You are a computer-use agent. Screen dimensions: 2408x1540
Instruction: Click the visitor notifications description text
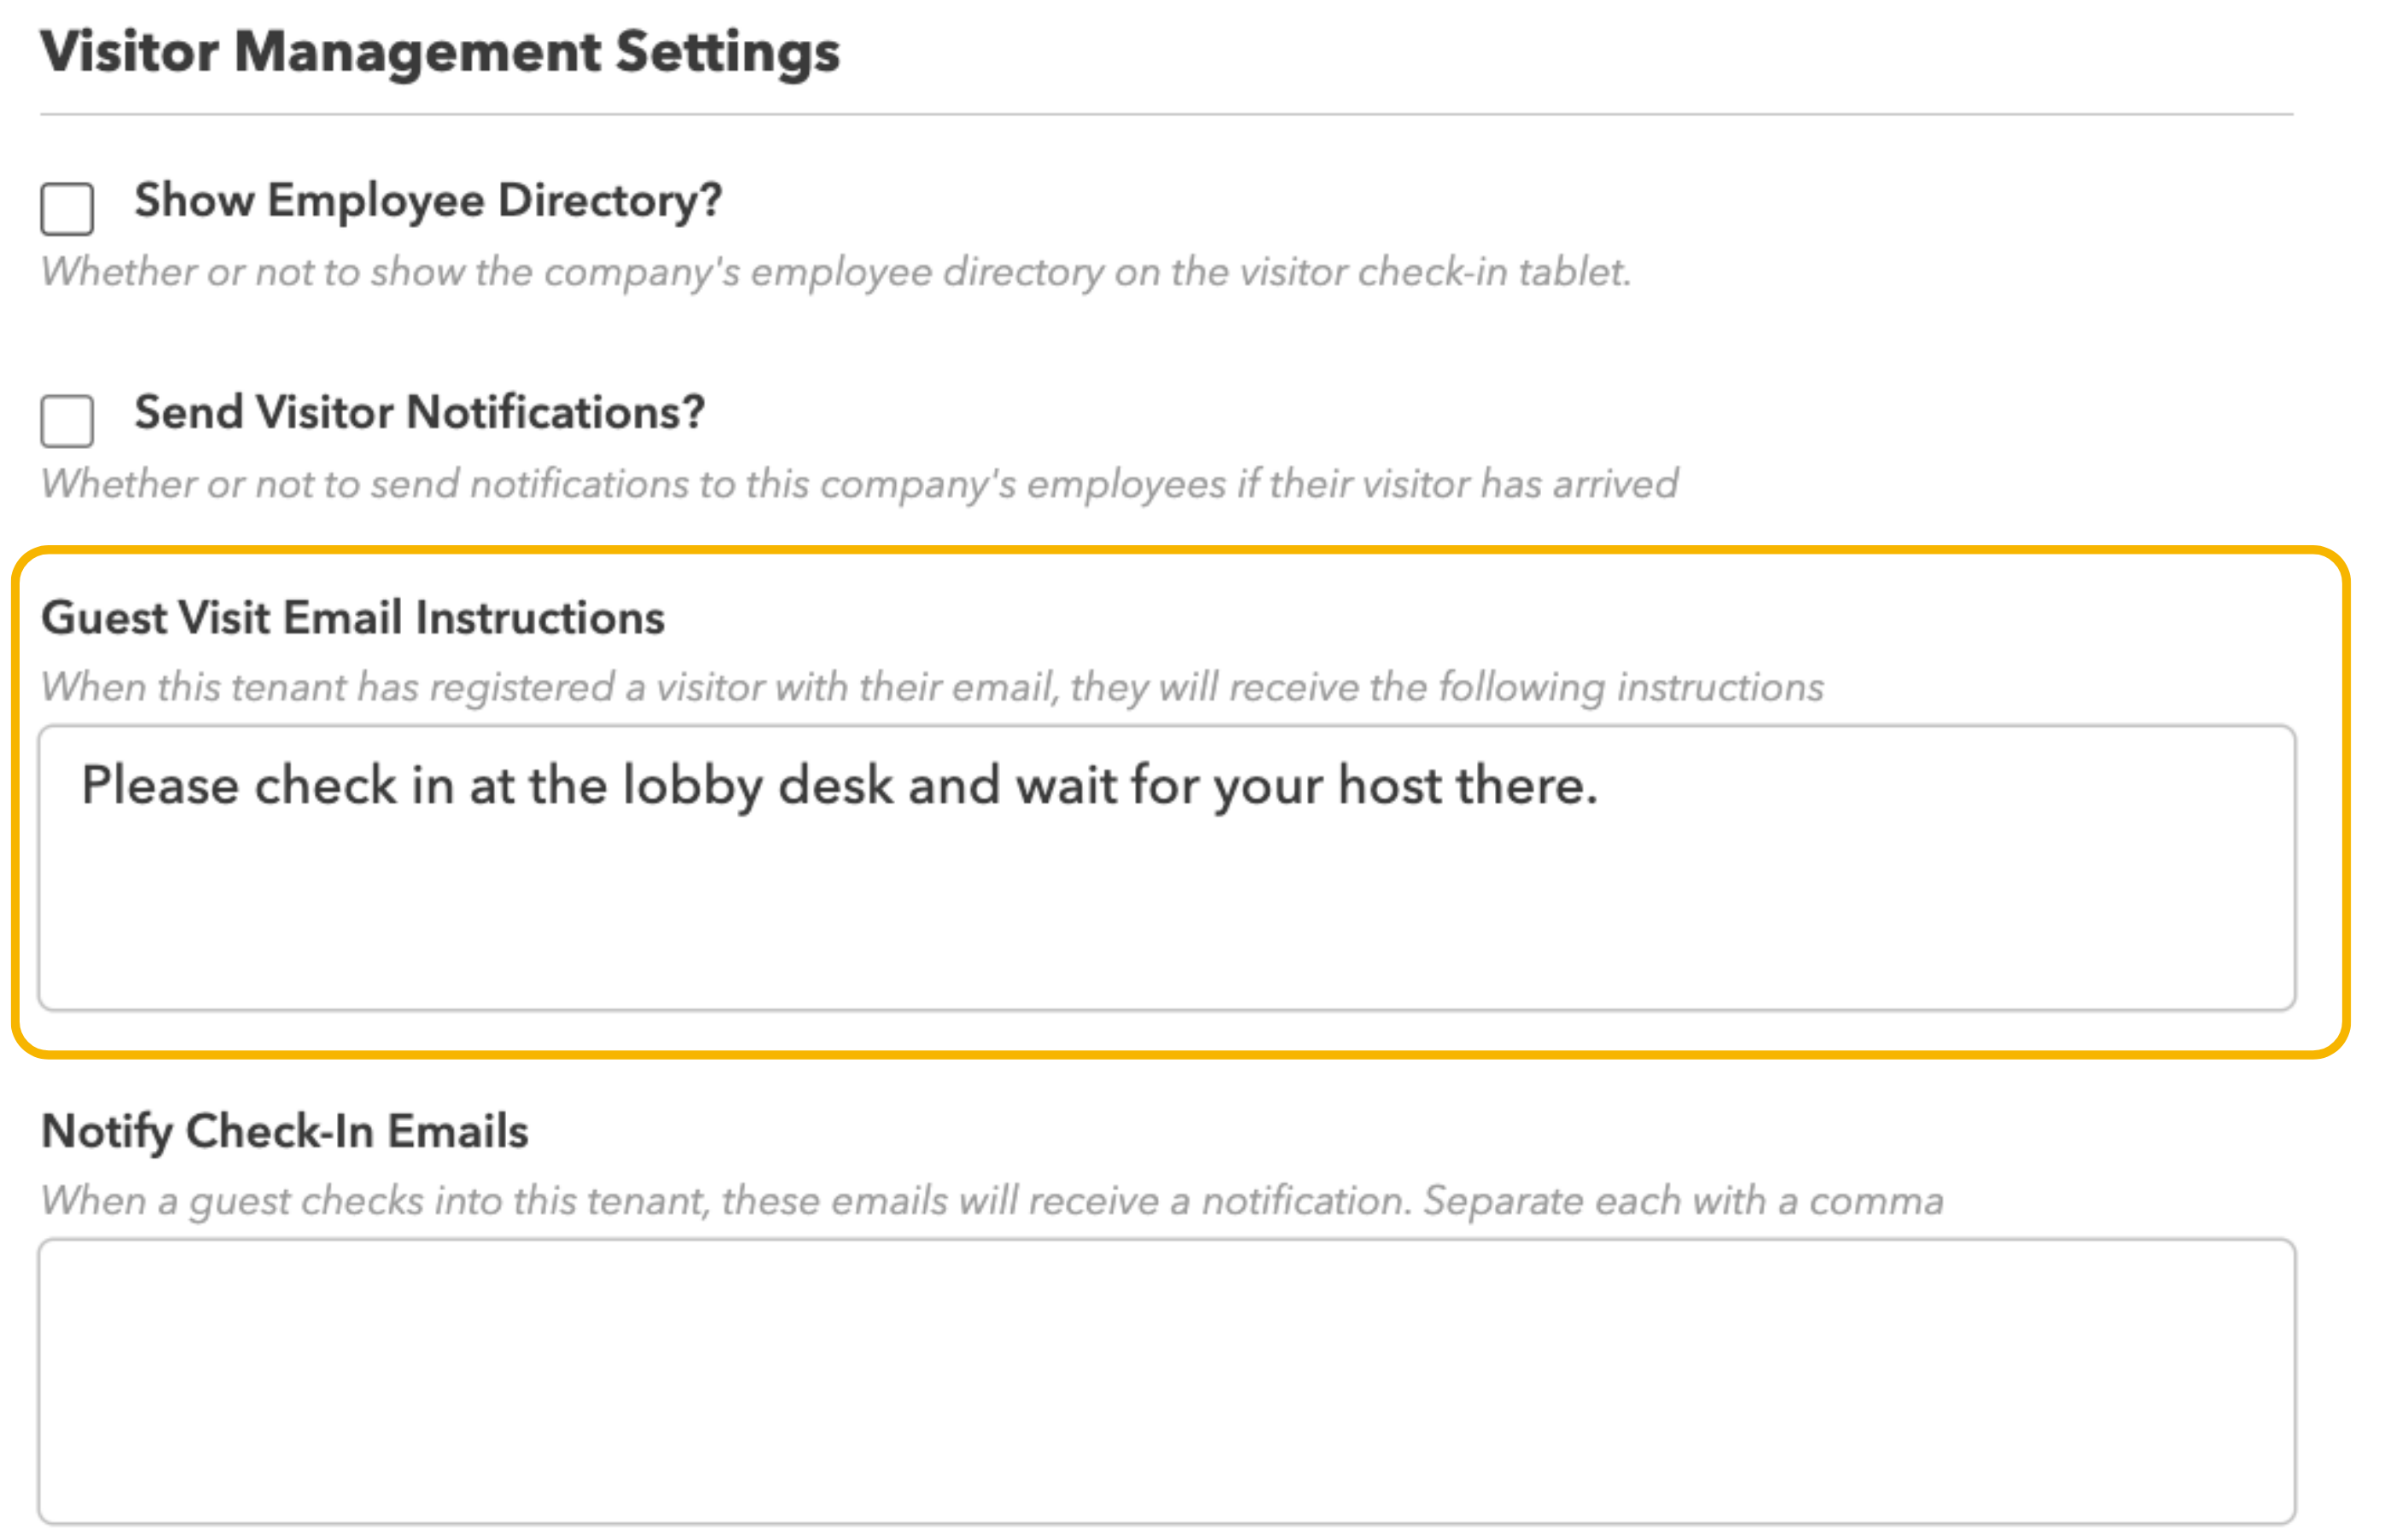pos(859,484)
